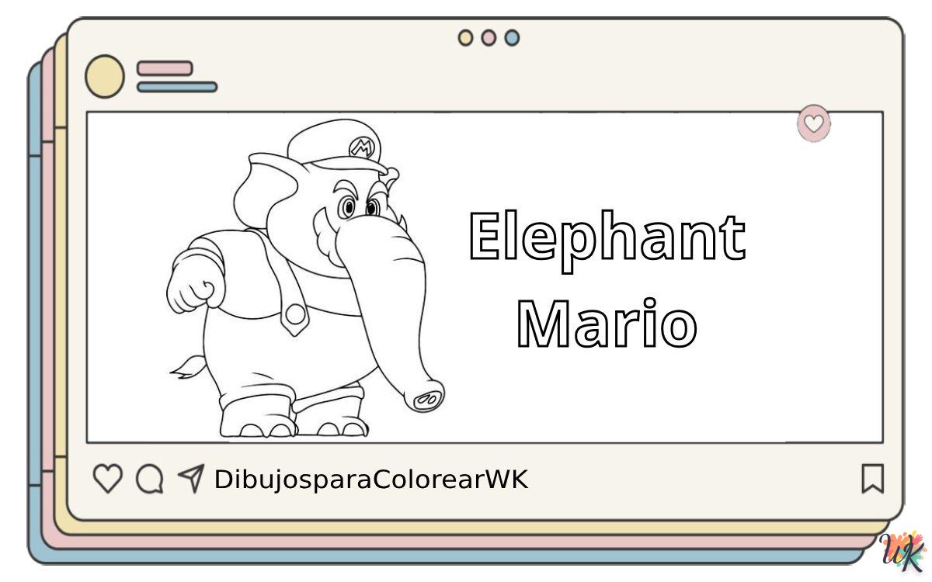Click the blue dot in the window header
The image size is (932, 582).
coord(512,37)
